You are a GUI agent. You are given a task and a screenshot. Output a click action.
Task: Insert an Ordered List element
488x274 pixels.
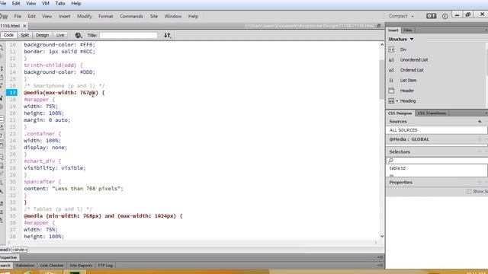point(412,70)
